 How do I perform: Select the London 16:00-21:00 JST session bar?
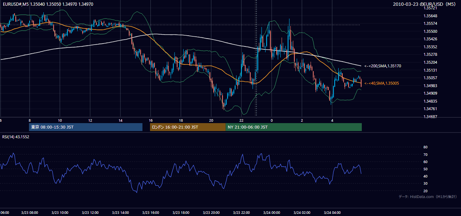(x=188, y=127)
